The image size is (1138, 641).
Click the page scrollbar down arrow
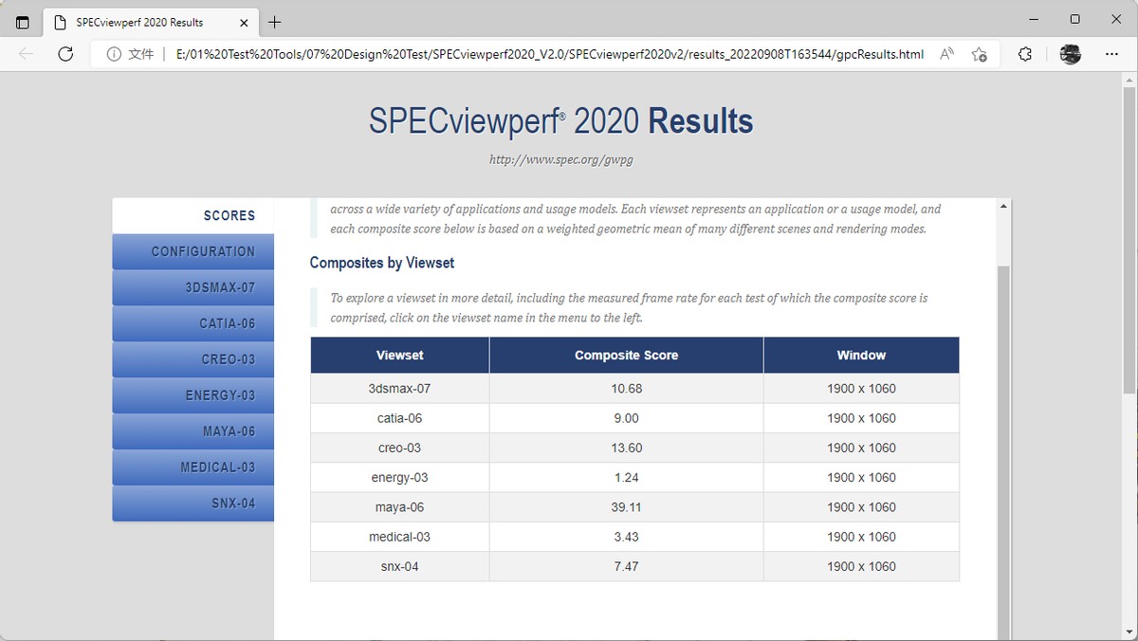point(1129,632)
